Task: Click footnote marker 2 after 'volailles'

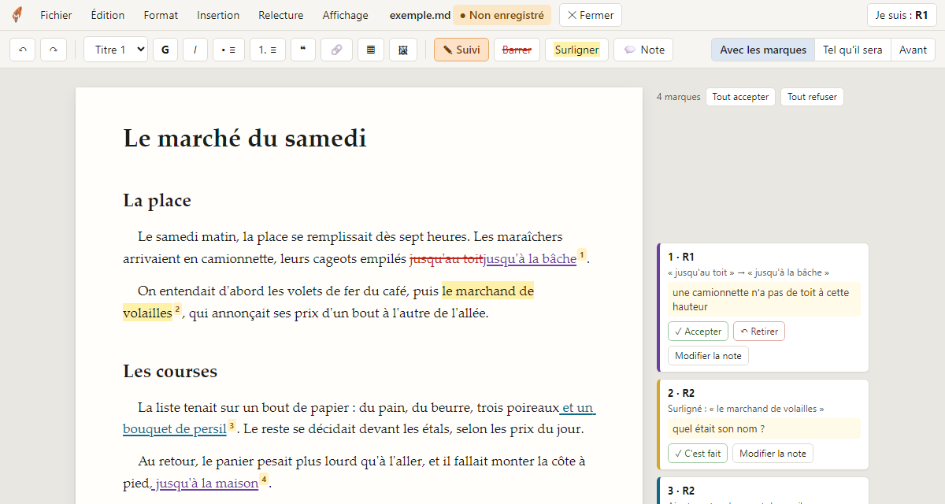Action: tap(178, 309)
